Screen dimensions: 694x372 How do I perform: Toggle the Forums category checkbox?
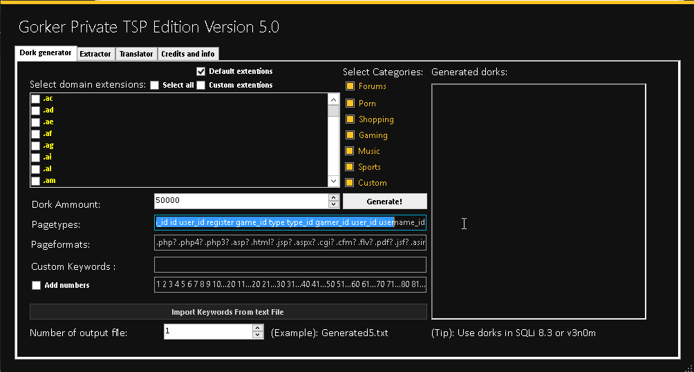point(350,86)
